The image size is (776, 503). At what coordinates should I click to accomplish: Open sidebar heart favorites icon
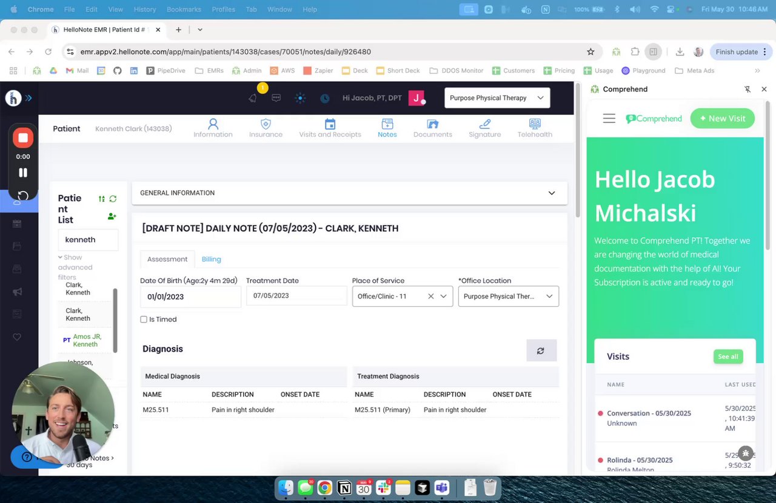(x=17, y=337)
